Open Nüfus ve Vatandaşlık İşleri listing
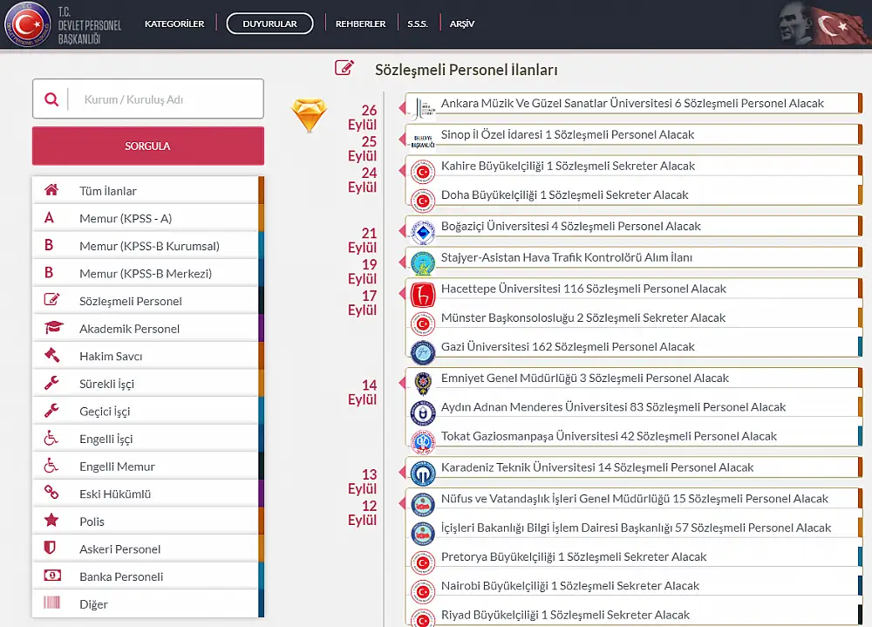The height and width of the screenshot is (627, 872). click(634, 499)
